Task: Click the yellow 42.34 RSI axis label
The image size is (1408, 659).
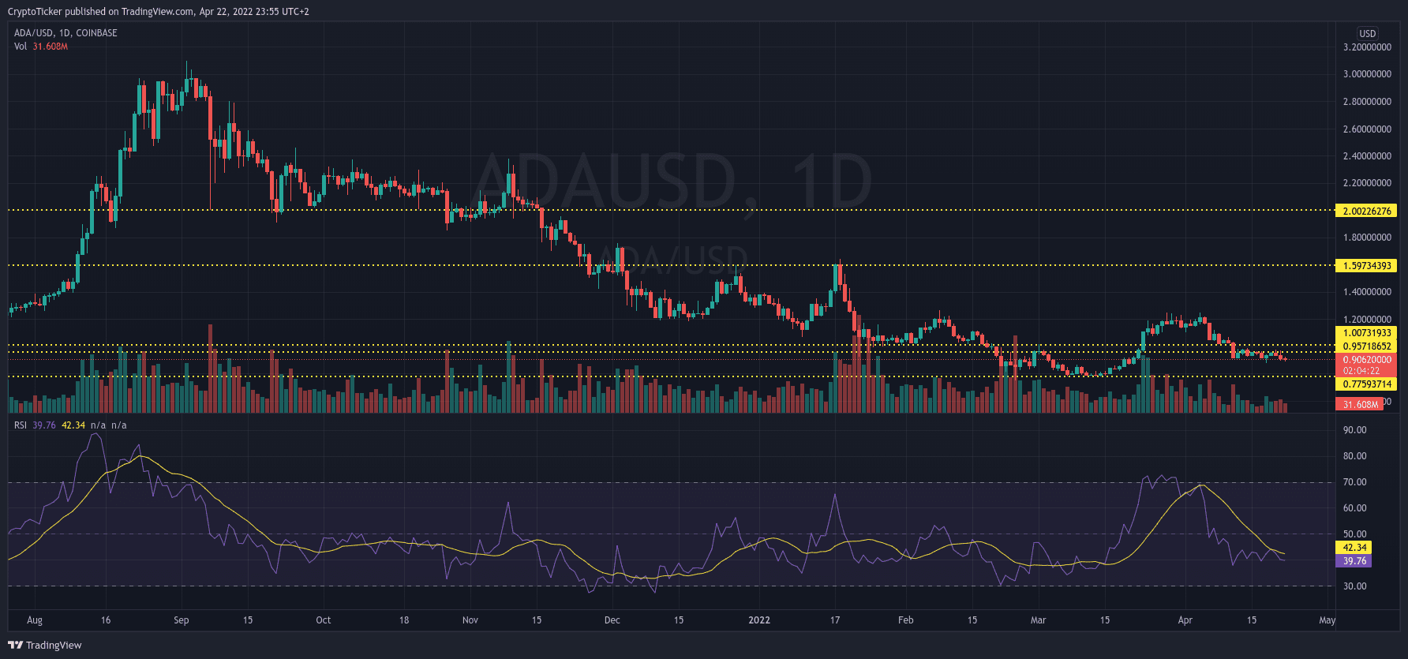Action: (1354, 548)
